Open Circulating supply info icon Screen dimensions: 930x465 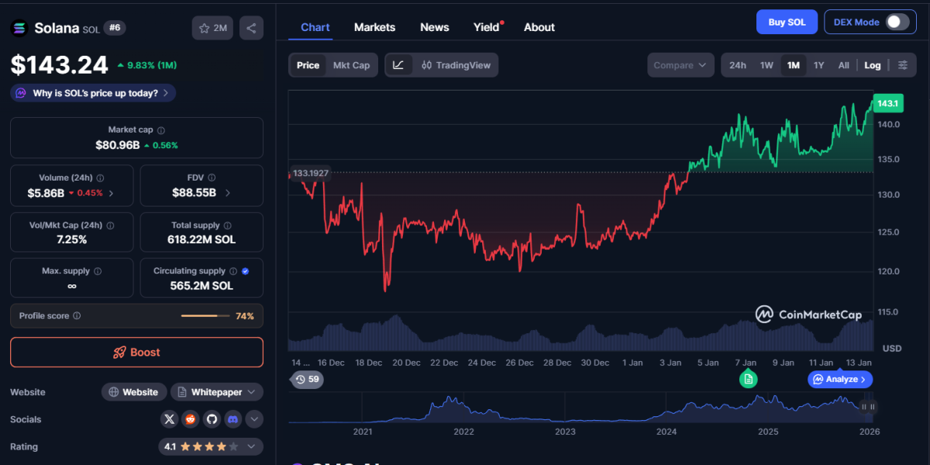tap(233, 271)
